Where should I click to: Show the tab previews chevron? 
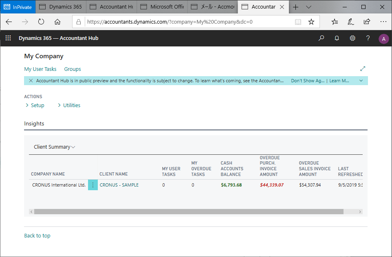click(308, 7)
